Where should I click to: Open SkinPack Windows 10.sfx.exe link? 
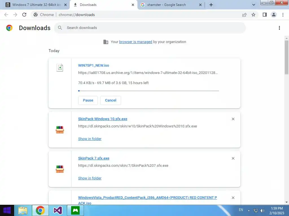tap(103, 119)
